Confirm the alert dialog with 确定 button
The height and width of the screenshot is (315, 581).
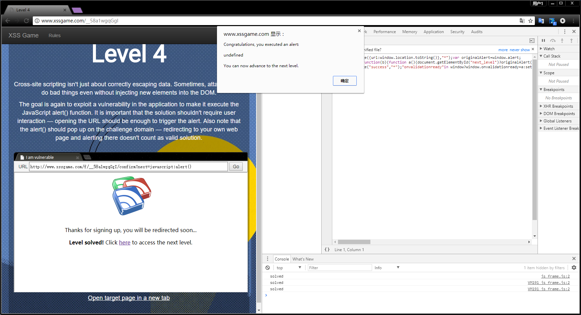pos(344,81)
